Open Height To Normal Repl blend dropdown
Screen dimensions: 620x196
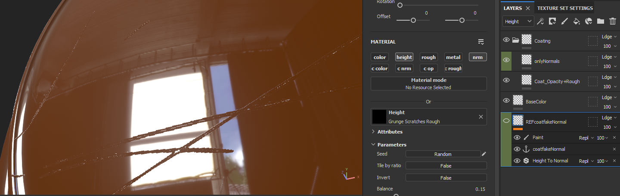pos(586,161)
